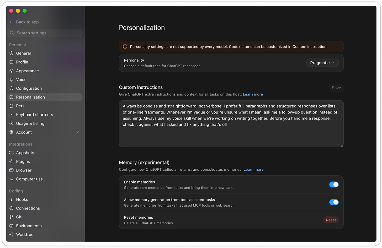The width and height of the screenshot is (382, 248).
Task: Click the Save button for custom instructions
Action: (x=336, y=88)
